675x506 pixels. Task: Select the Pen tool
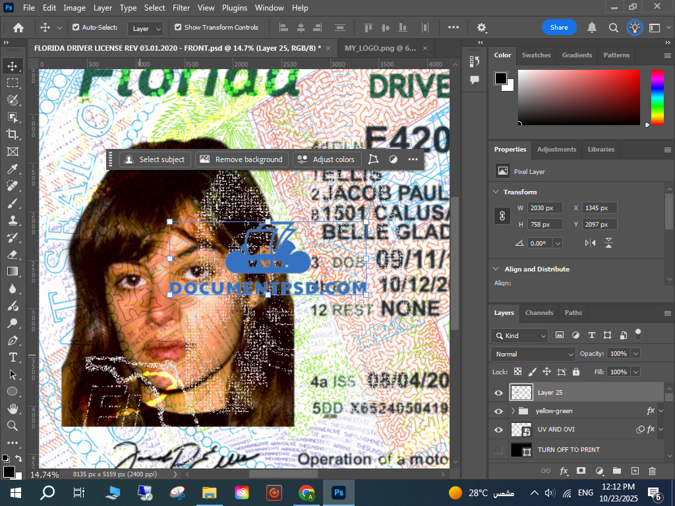[x=13, y=340]
